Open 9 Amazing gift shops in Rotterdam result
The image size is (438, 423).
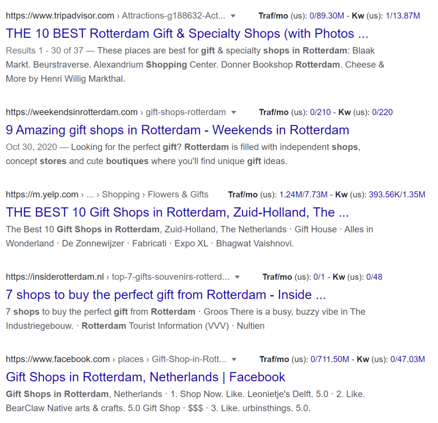click(x=178, y=130)
